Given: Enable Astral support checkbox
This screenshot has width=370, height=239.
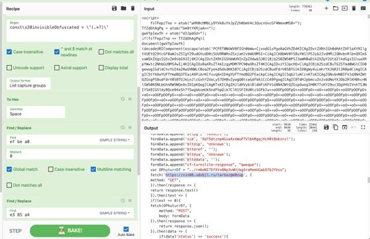Looking at the screenshot, I should point(57,68).
